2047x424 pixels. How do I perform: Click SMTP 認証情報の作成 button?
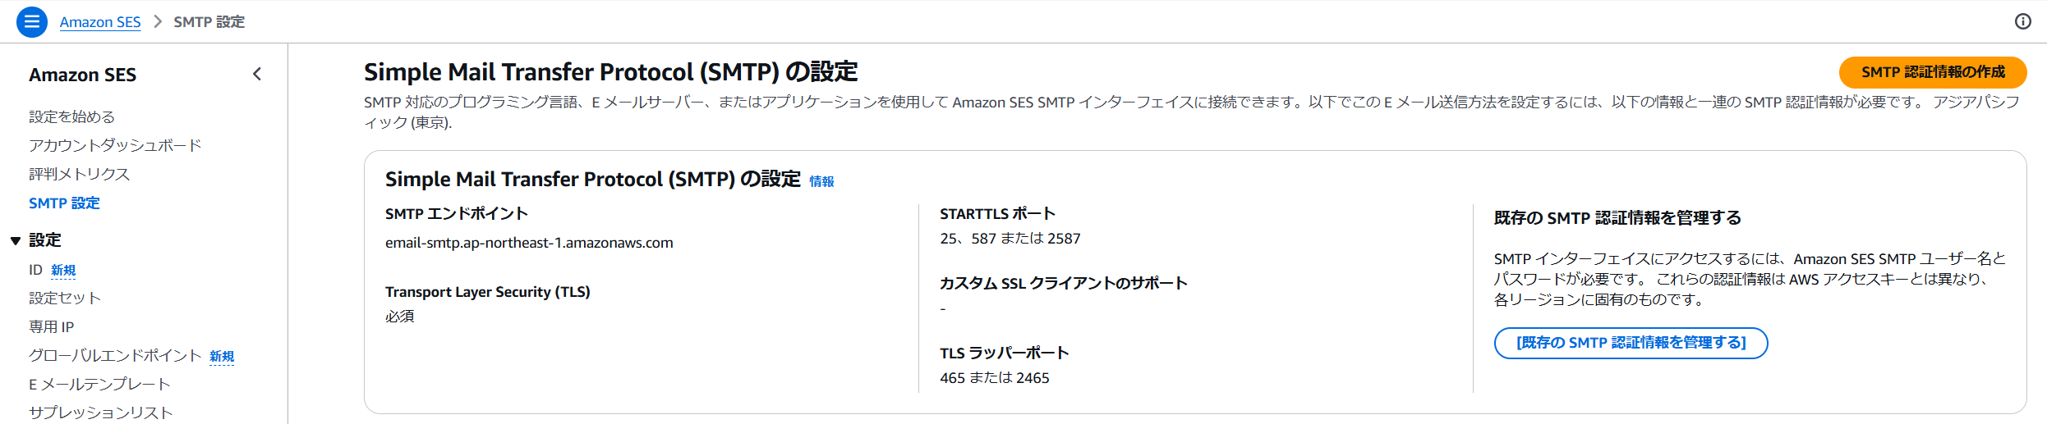pyautogui.click(x=1932, y=72)
